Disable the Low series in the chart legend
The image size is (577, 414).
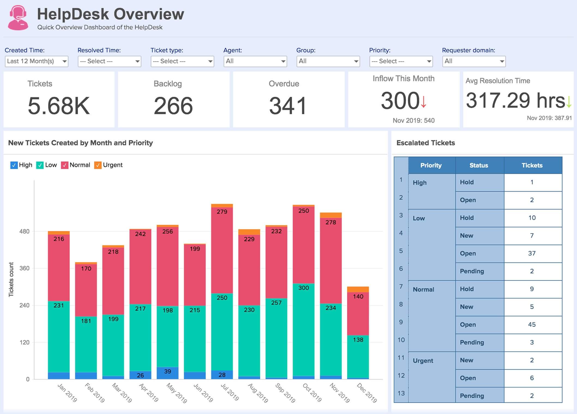point(40,165)
